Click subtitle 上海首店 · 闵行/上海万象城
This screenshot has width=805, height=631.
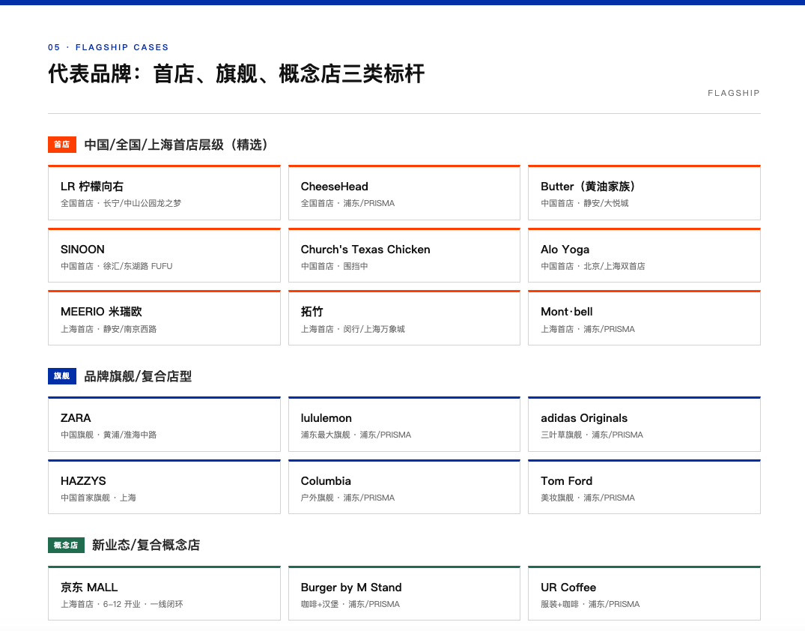click(353, 329)
